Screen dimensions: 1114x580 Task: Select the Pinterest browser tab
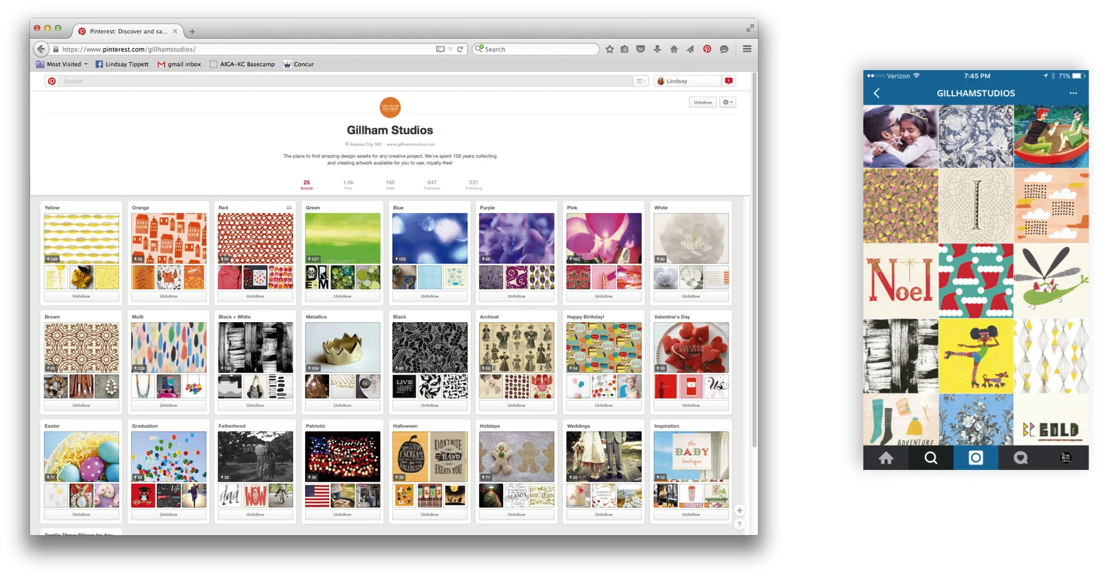[128, 31]
